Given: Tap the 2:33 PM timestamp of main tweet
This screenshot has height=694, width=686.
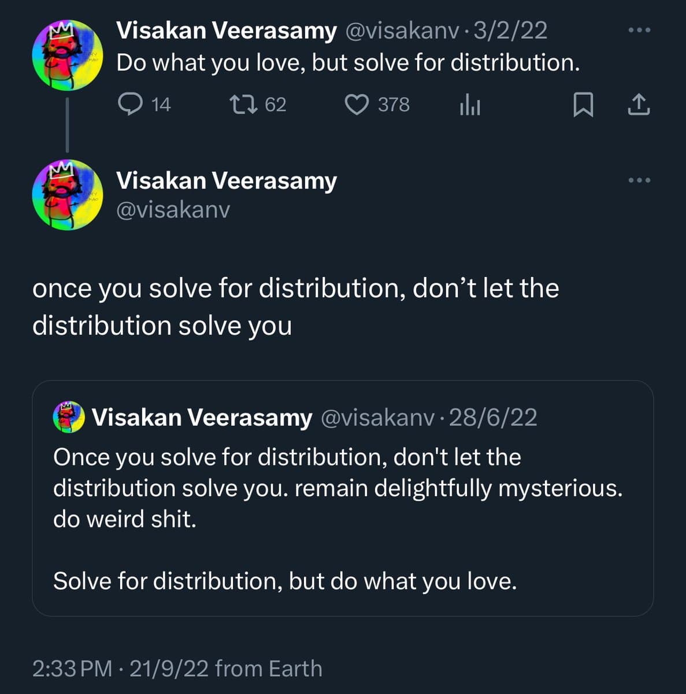Looking at the screenshot, I should [x=72, y=669].
